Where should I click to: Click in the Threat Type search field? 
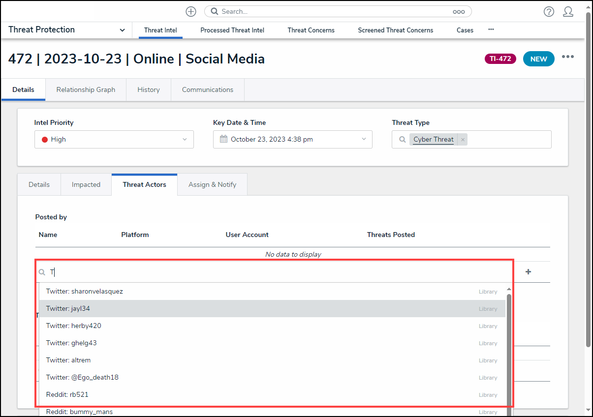tap(507, 139)
